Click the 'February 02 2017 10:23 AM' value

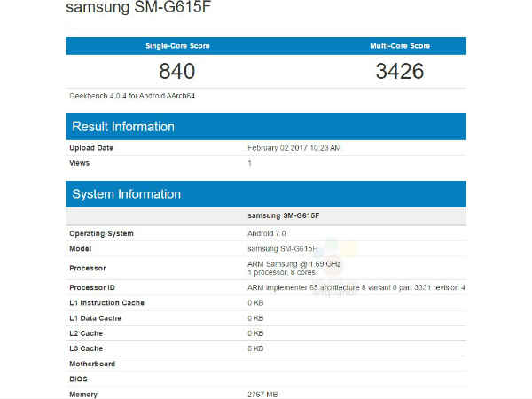294,147
